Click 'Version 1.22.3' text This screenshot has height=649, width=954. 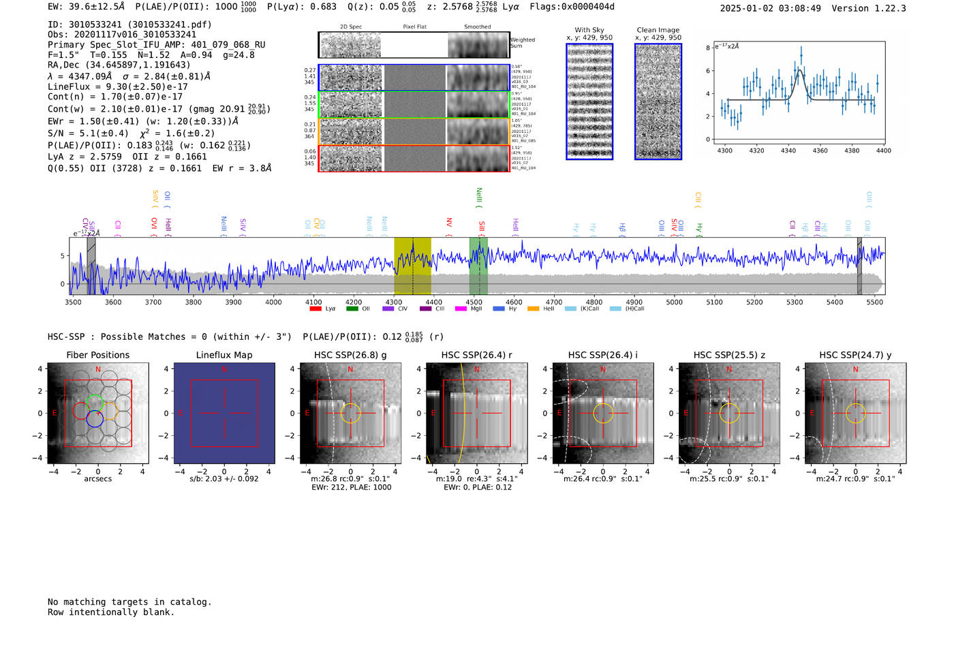[x=869, y=9]
